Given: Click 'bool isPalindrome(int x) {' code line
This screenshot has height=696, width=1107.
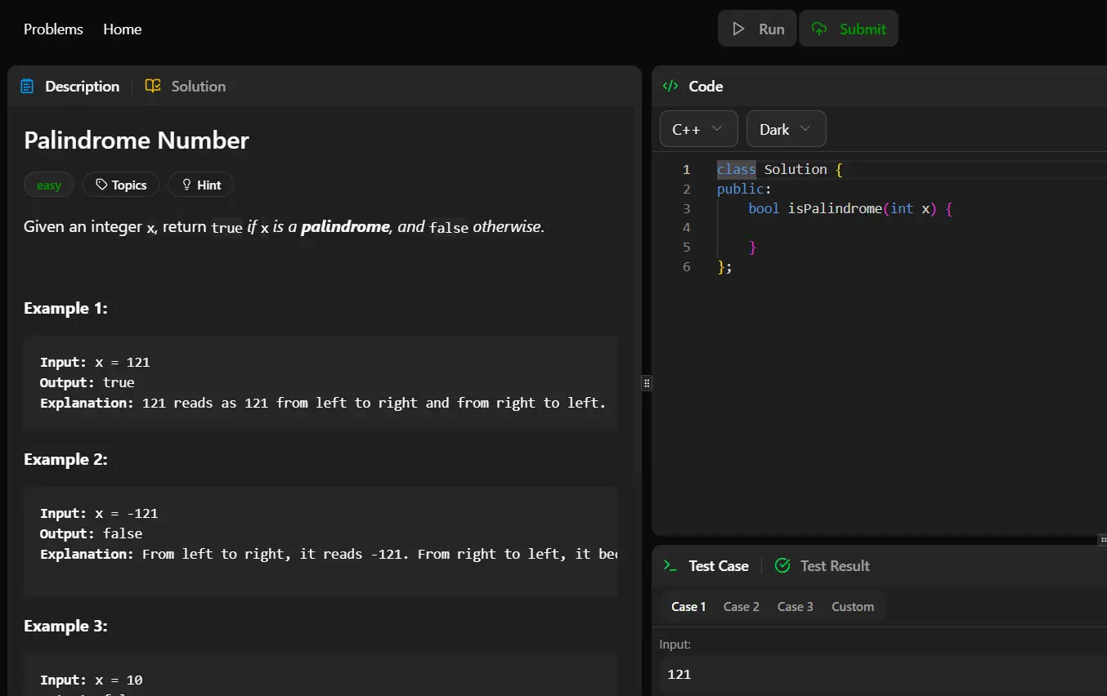Looking at the screenshot, I should point(850,208).
